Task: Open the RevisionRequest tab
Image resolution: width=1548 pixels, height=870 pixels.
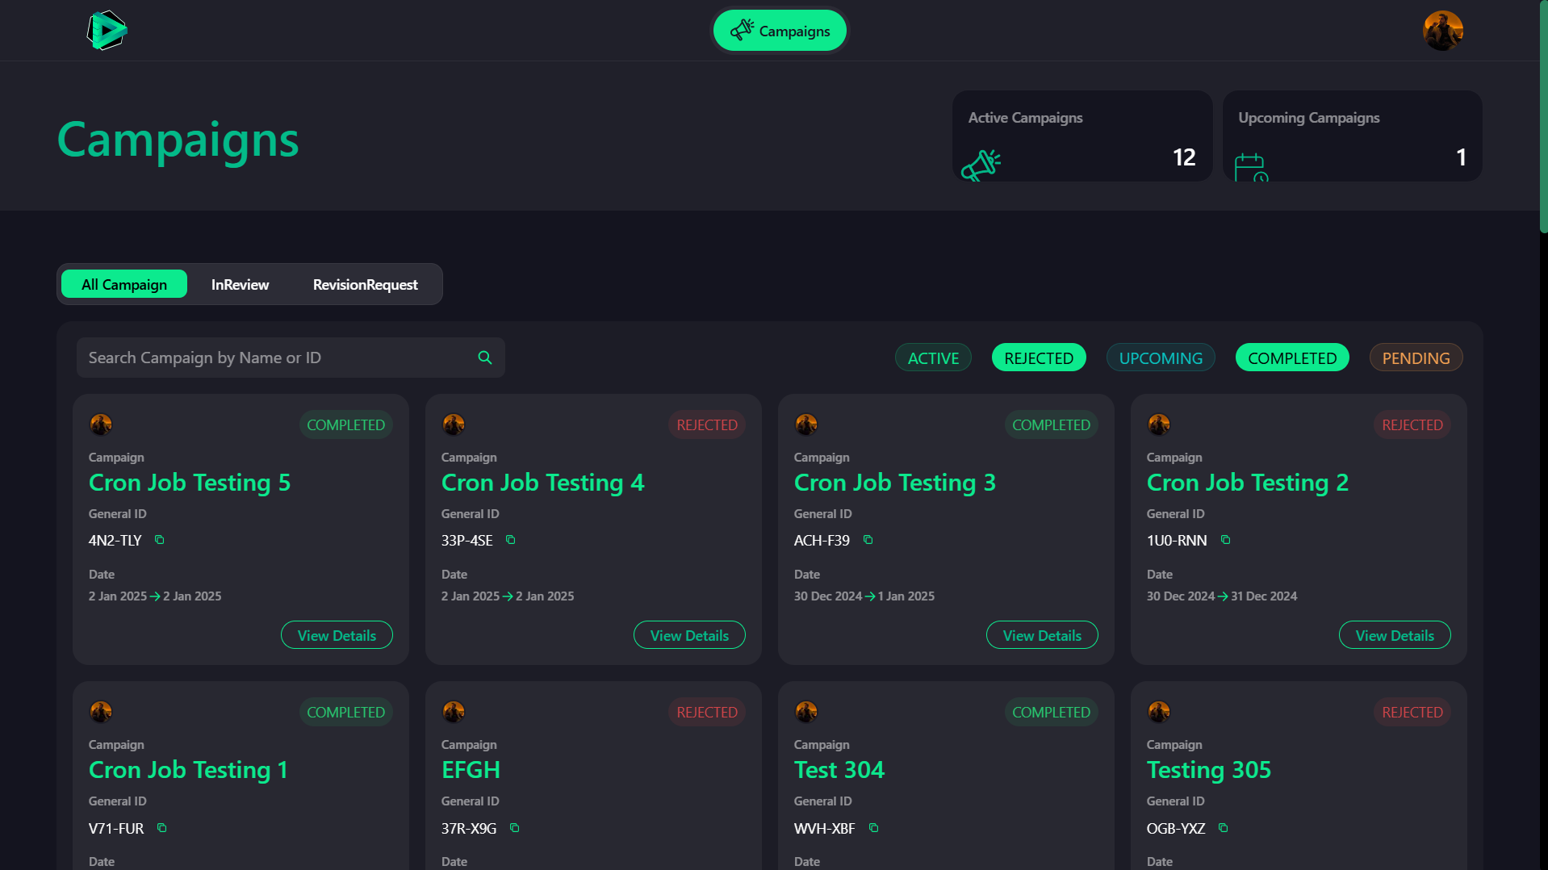Action: pyautogui.click(x=366, y=284)
